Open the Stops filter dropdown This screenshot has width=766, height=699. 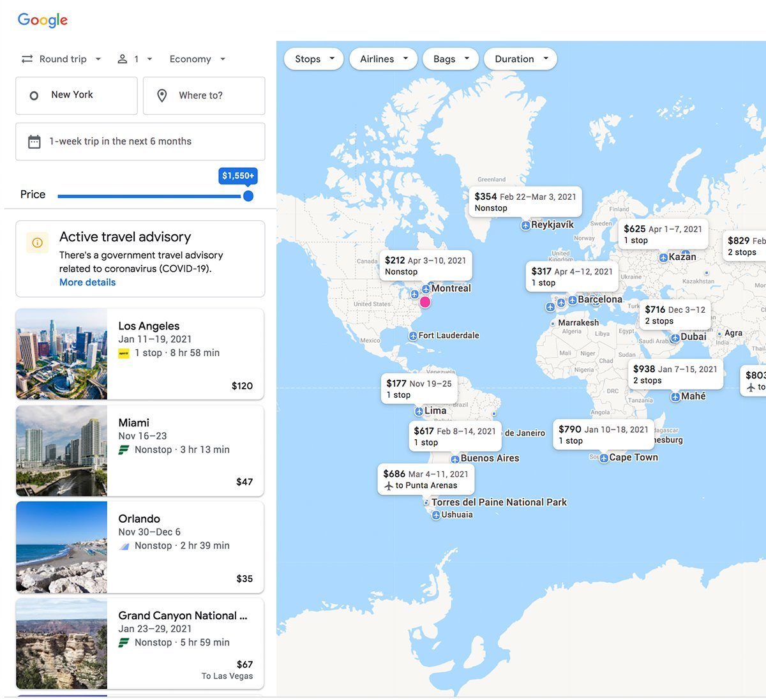[x=313, y=59]
